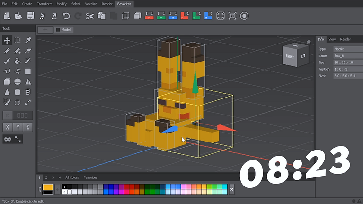The image size is (363, 204).
Task: Click the active orange color swatch
Action: click(x=48, y=188)
